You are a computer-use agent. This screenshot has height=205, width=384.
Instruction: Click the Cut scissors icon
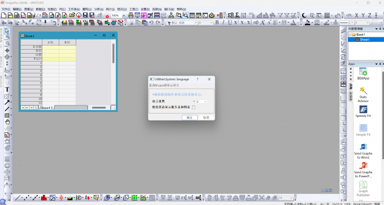[132, 23]
